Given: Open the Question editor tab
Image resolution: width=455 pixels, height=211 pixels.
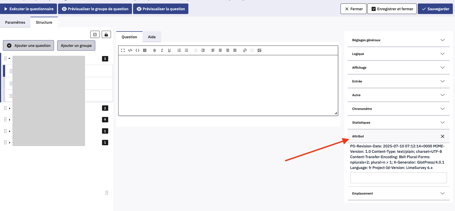Looking at the screenshot, I should [129, 37].
